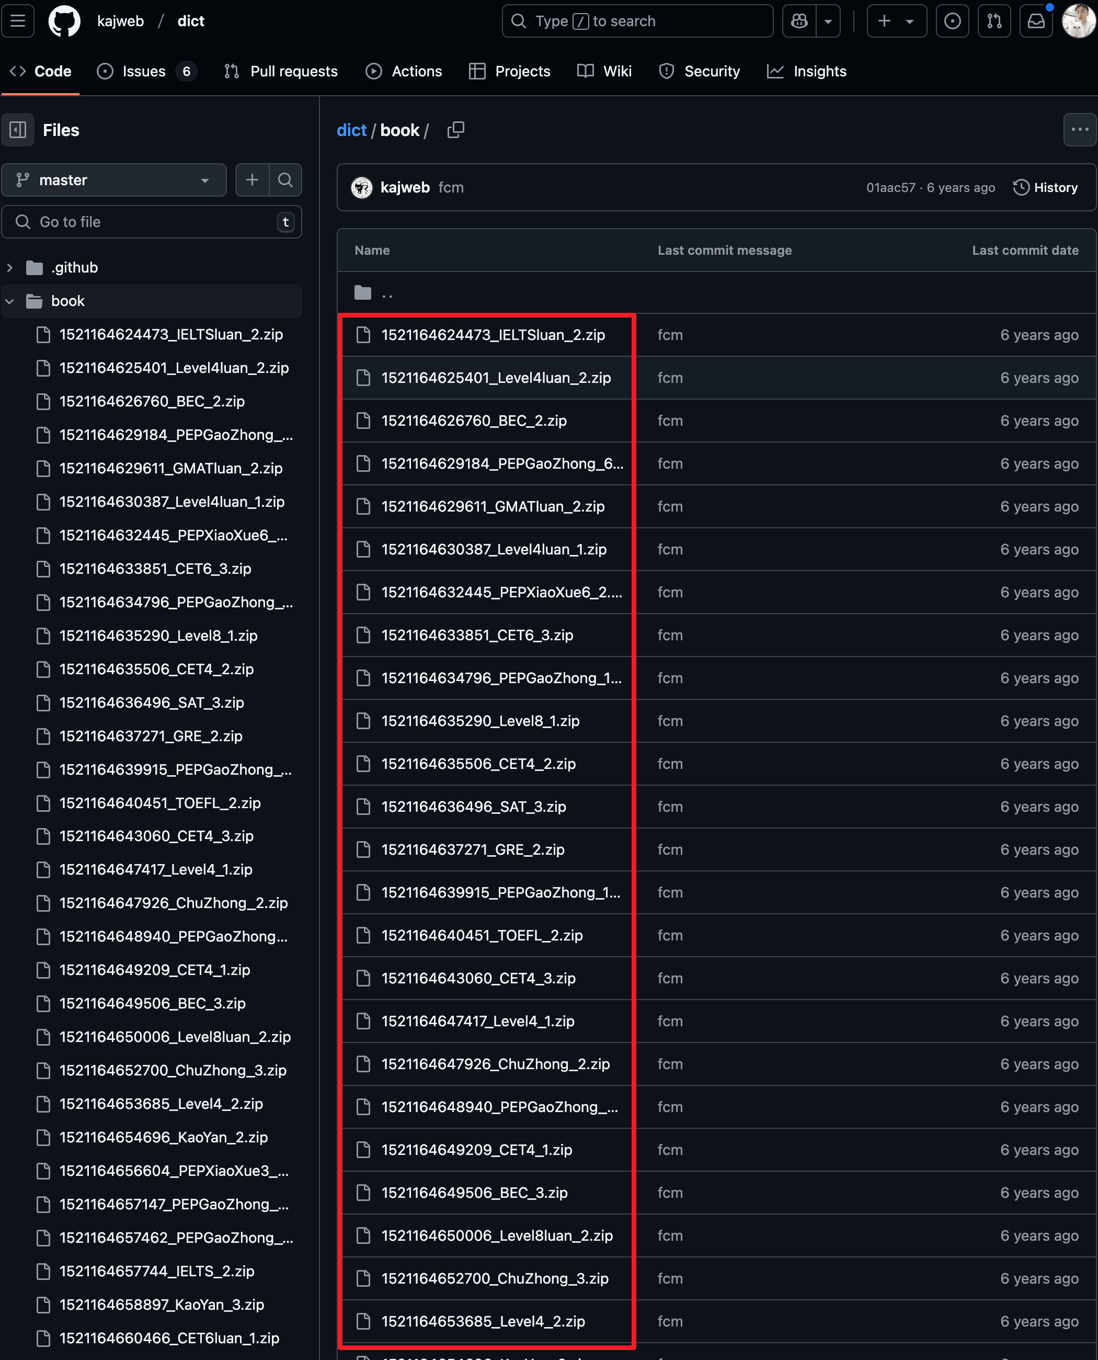Add a file with the plus button
Viewport: 1098px width, 1360px height.
[x=253, y=180]
